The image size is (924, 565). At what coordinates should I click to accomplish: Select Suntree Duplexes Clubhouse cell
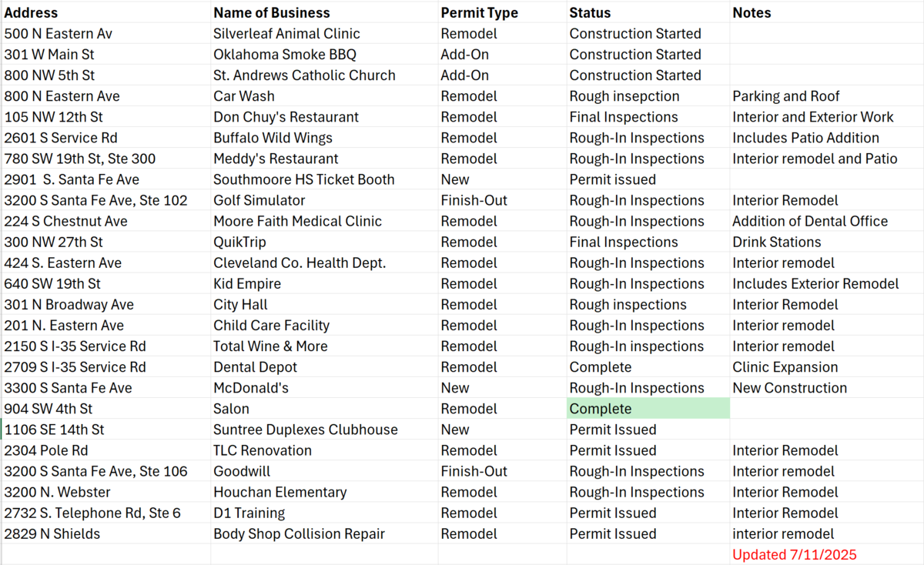tap(324, 430)
